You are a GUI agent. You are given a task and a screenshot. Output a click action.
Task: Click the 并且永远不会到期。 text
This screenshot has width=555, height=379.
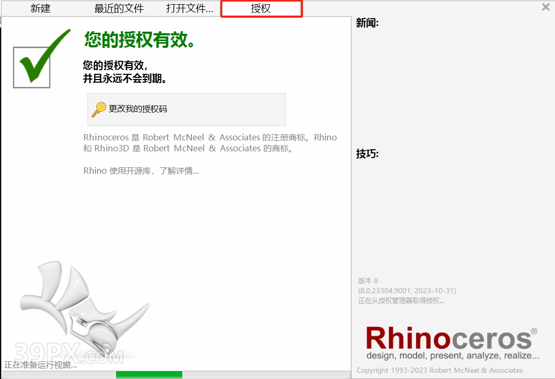tap(124, 79)
